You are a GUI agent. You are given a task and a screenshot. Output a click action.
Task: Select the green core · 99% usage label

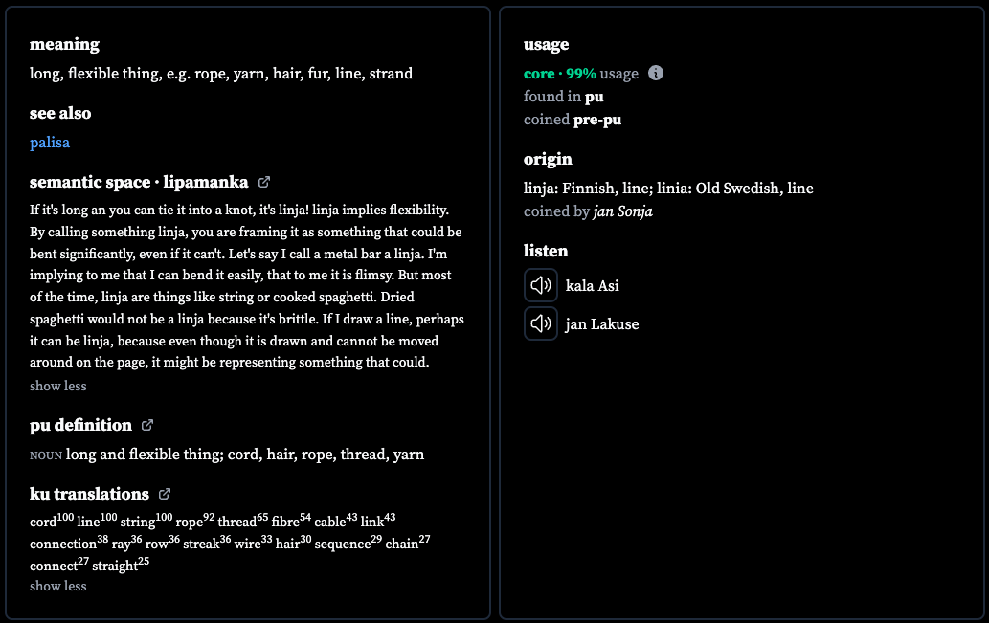560,74
